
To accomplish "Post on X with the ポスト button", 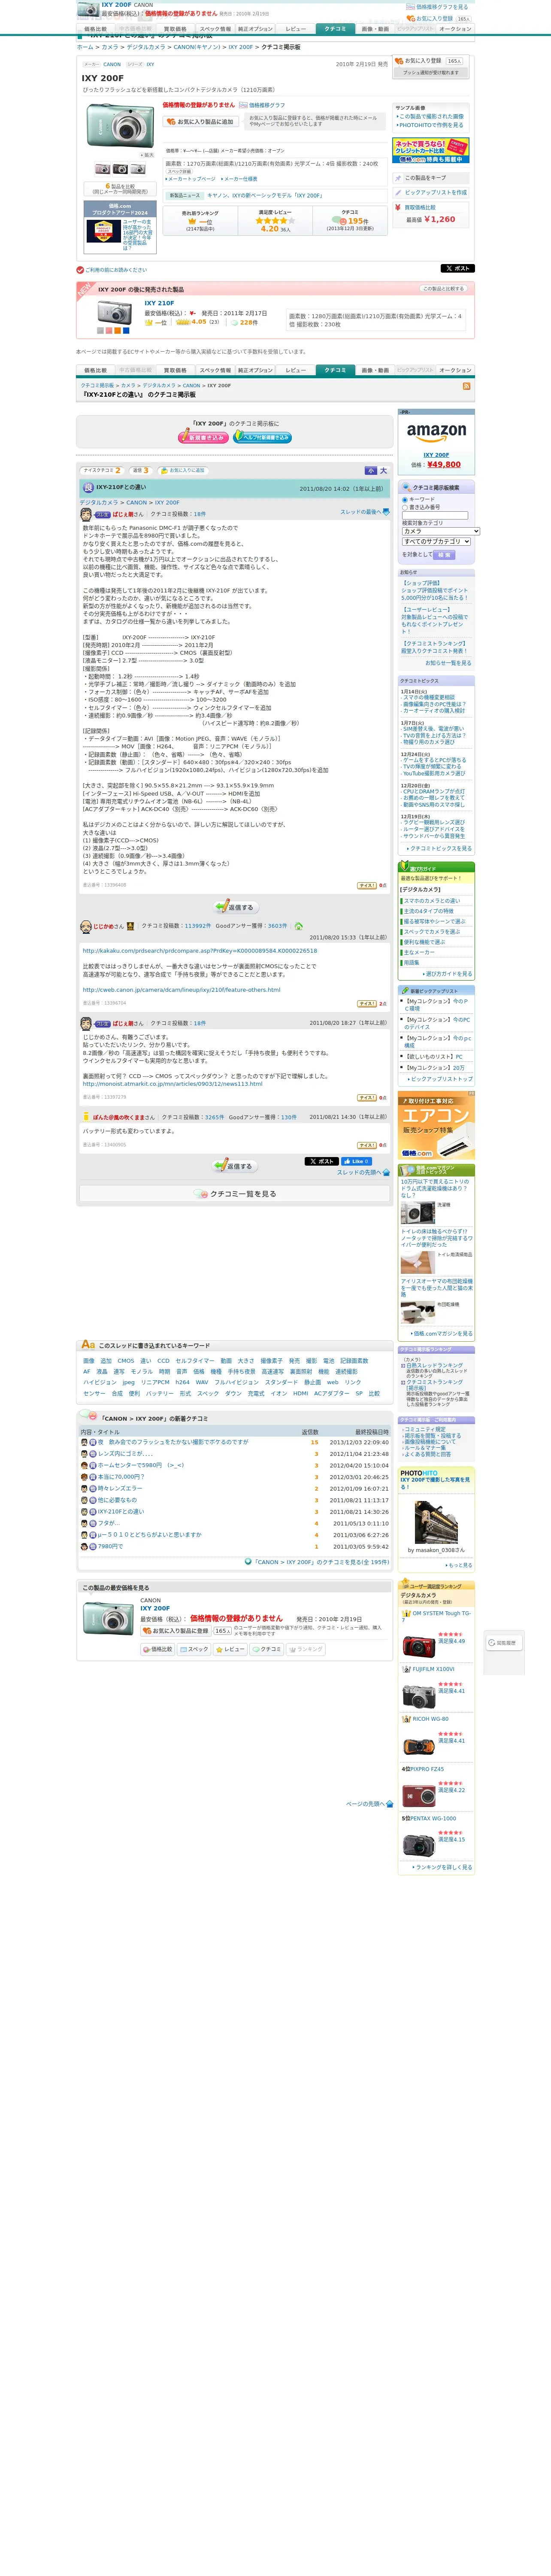I will click(457, 268).
